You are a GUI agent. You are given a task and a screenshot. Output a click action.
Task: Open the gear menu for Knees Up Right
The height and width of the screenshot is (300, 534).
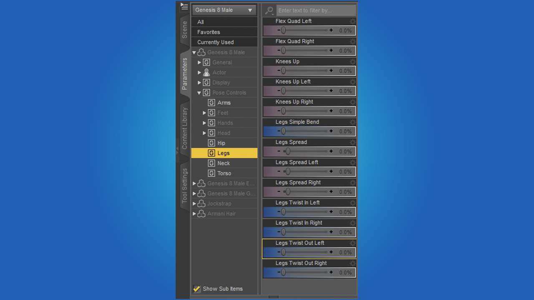click(x=353, y=102)
